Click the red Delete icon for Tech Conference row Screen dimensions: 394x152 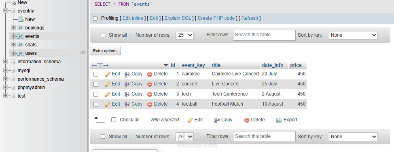point(150,94)
